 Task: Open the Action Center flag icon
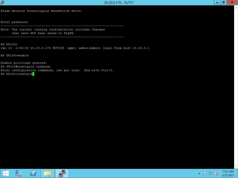coord(205,173)
